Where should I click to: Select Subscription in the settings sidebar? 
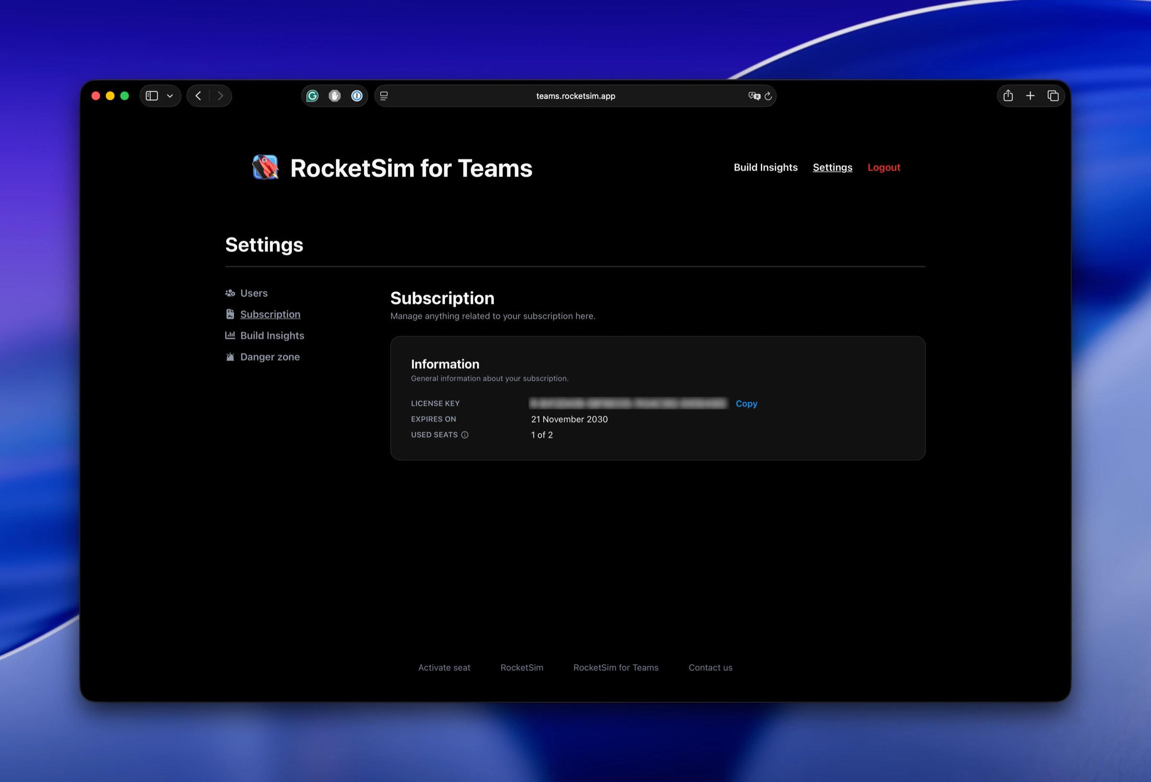coord(270,314)
